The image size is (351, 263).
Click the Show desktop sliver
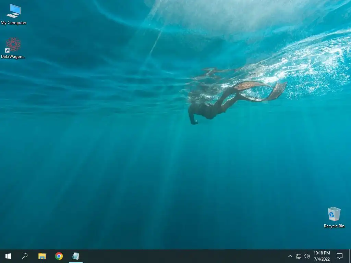350,256
